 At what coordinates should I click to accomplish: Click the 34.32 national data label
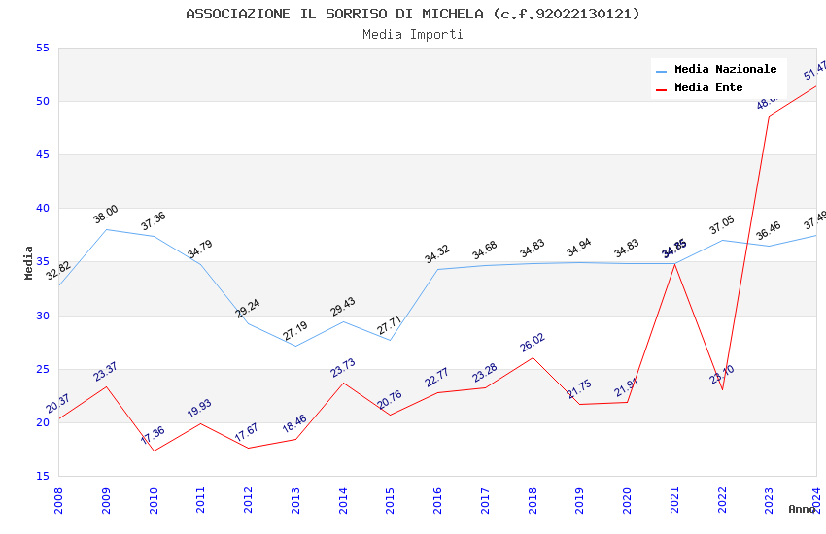click(x=437, y=253)
